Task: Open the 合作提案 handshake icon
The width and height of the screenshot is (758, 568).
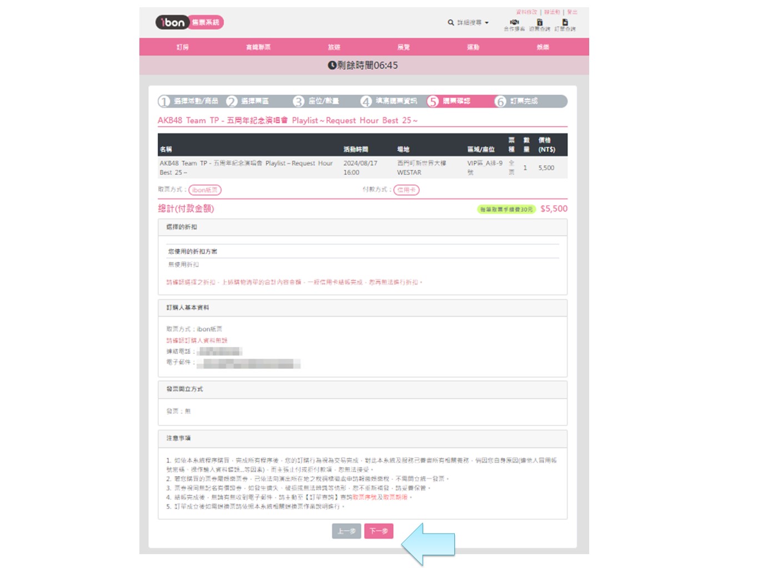Action: (514, 23)
